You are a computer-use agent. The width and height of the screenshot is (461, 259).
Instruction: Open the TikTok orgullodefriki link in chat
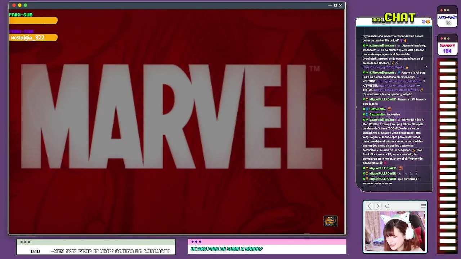point(397,90)
